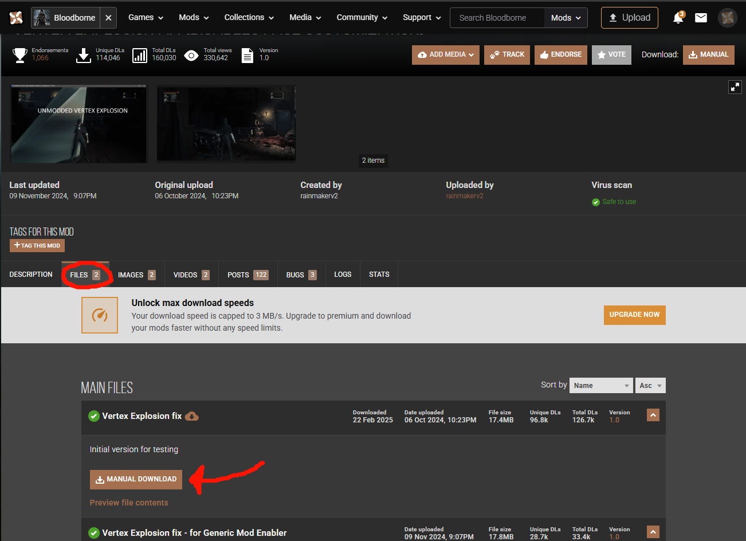Click the Generic Mod Enabler file title
Image resolution: width=746 pixels, height=541 pixels.
[195, 533]
